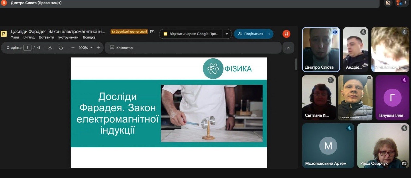411x178 pixels.
Task: Toggle the crossed-out presentation icon in top bar
Action: pyautogui.click(x=388, y=3)
